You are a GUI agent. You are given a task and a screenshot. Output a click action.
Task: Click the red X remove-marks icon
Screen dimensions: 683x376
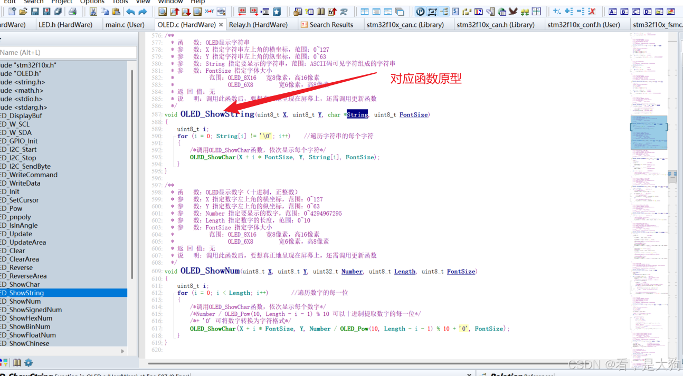point(591,12)
